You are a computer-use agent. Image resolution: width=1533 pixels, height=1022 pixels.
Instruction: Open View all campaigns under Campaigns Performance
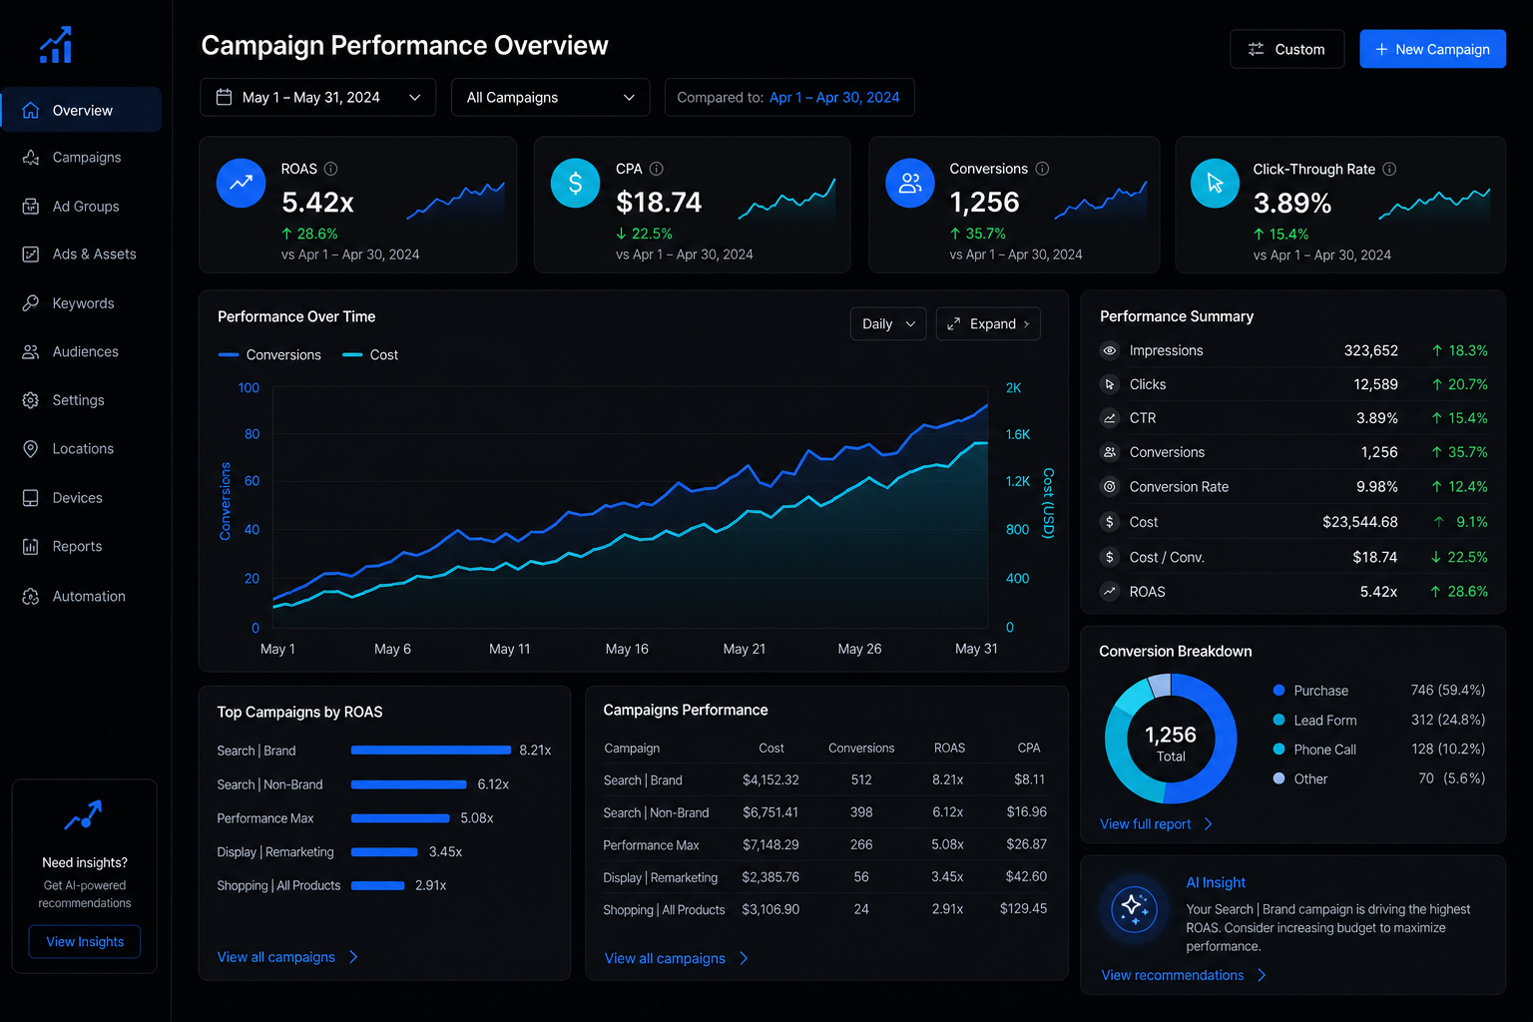coord(665,958)
